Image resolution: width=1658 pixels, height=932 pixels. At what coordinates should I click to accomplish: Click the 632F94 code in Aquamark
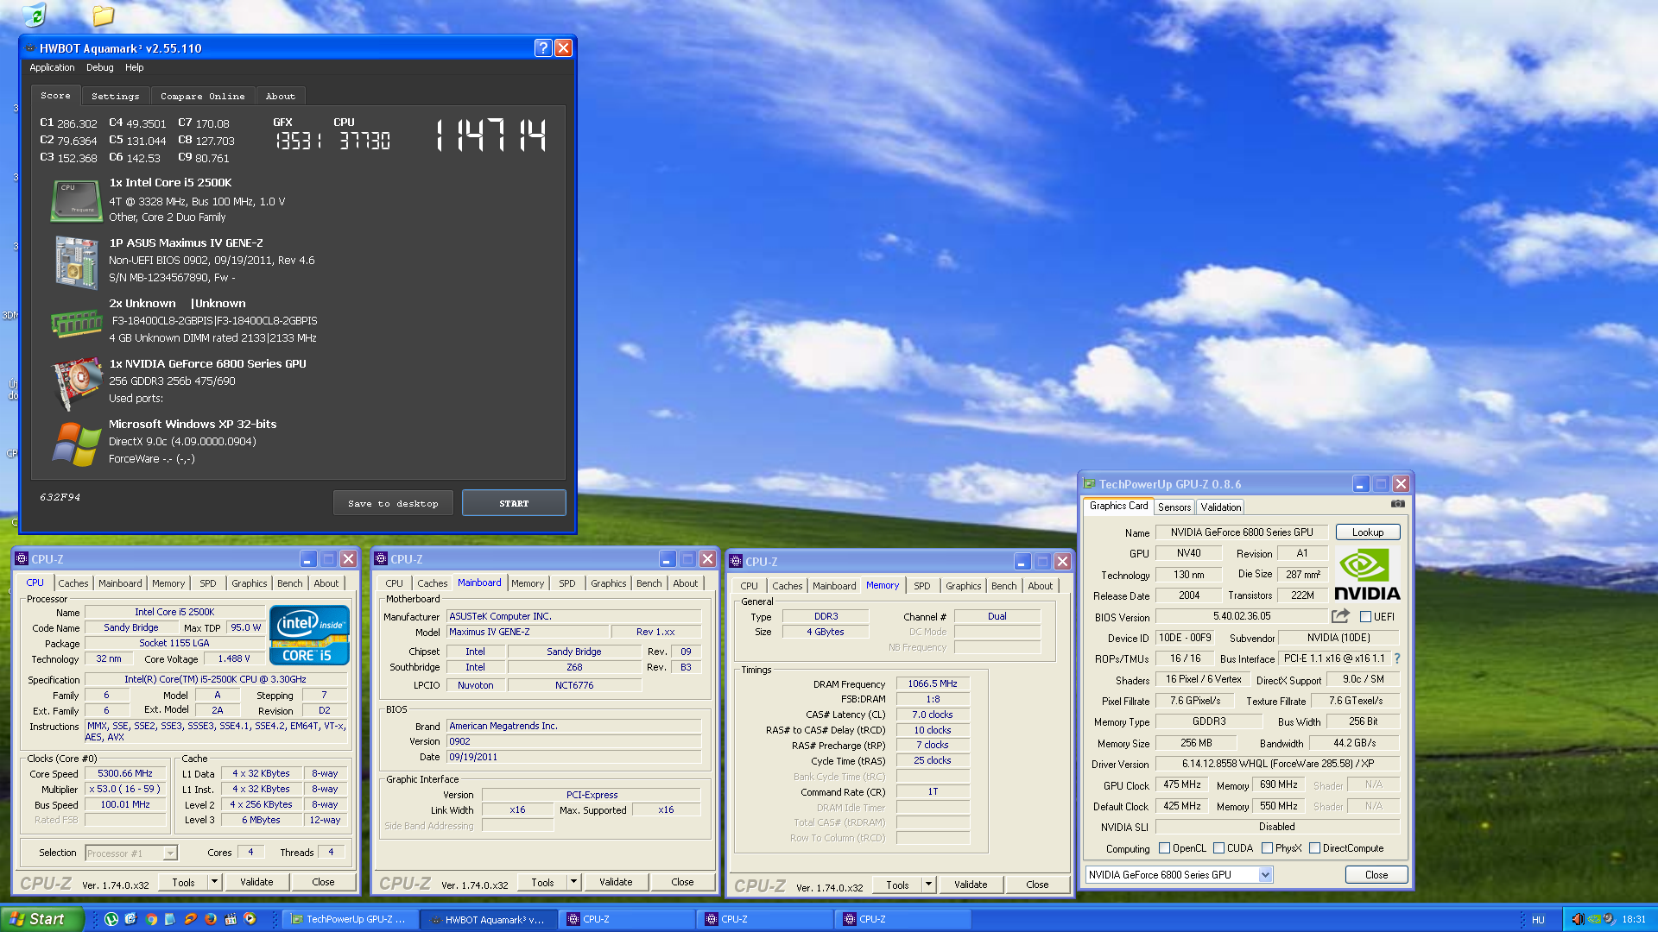pos(60,497)
